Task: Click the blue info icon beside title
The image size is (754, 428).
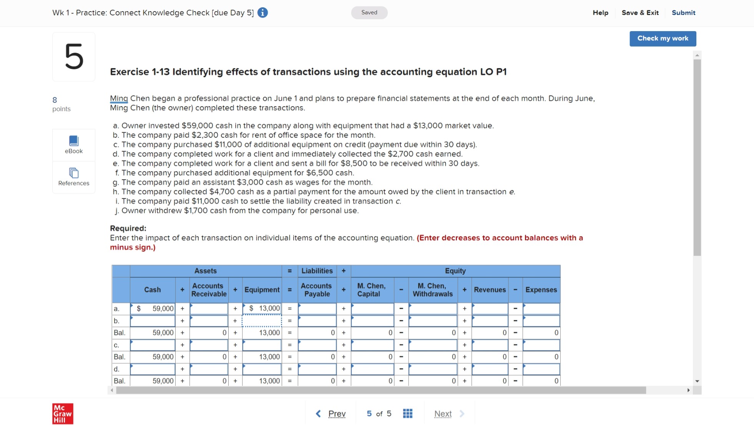Action: [262, 13]
